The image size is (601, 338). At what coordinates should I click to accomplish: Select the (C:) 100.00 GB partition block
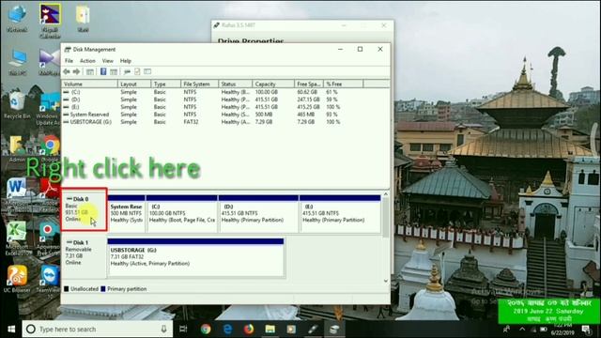tap(181, 213)
